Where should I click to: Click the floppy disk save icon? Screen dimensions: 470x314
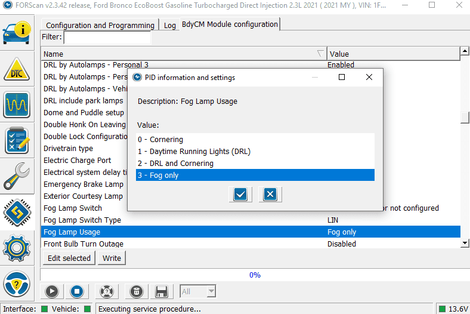point(161,291)
